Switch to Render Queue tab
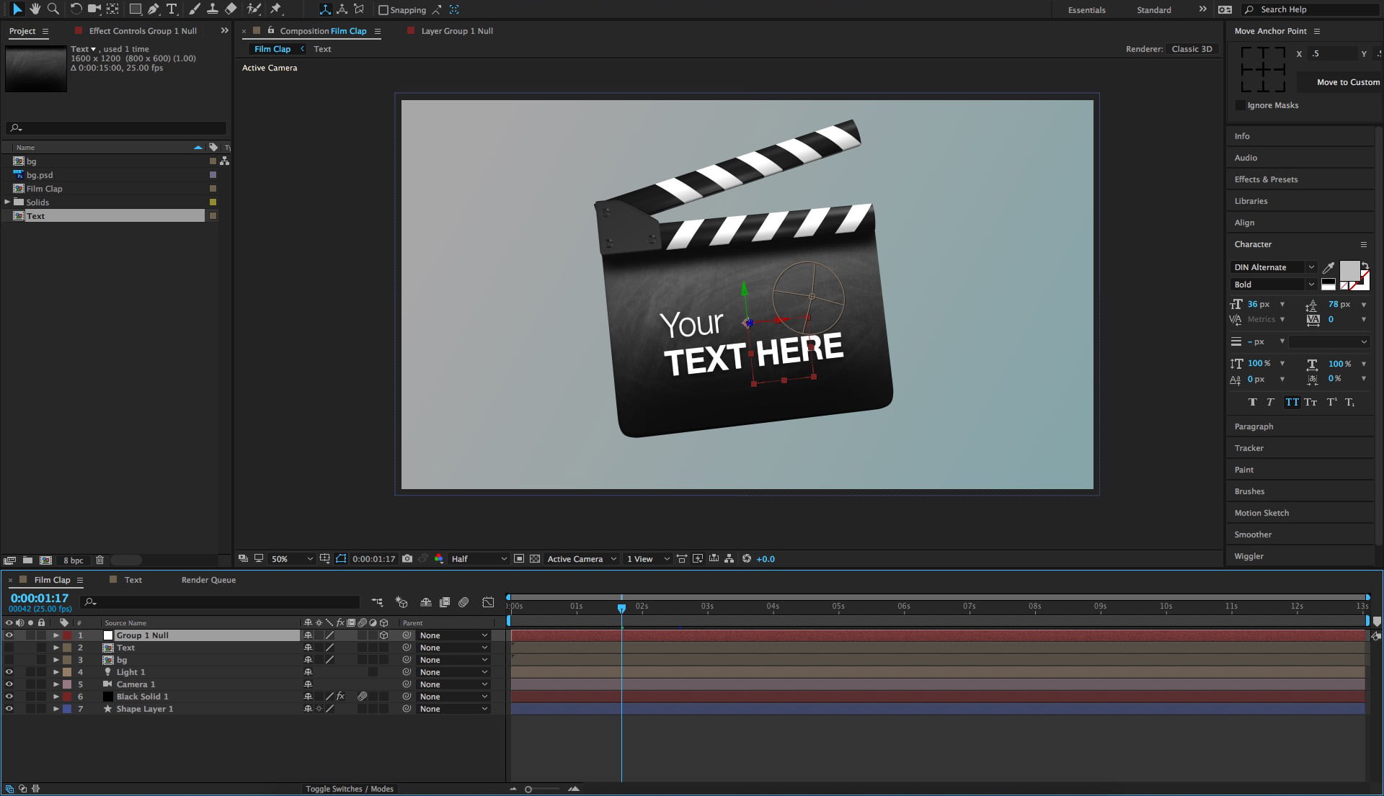The image size is (1384, 796). click(x=208, y=580)
